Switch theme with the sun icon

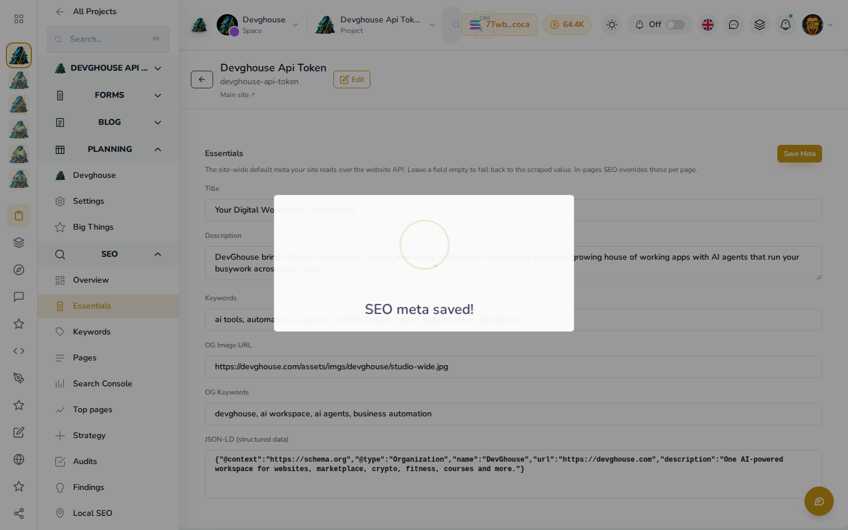[x=612, y=25]
